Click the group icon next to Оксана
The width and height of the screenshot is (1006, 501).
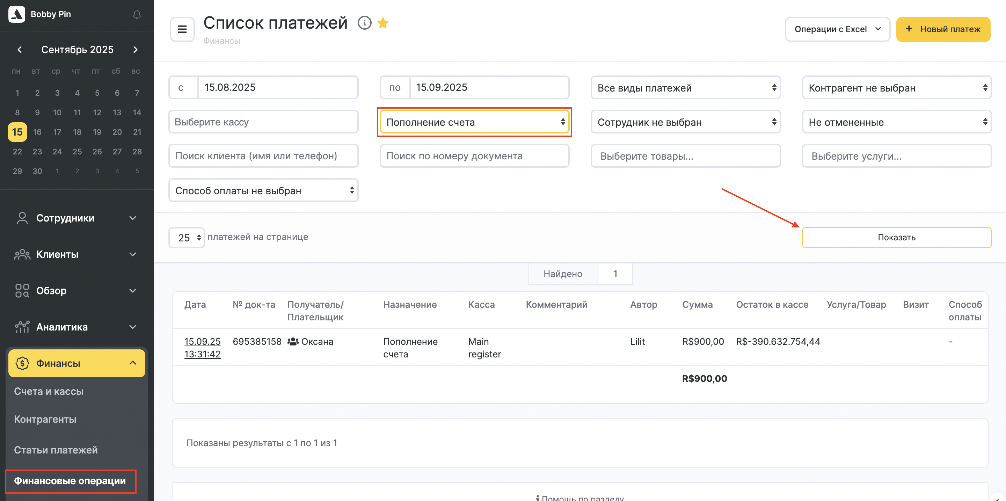coord(293,342)
